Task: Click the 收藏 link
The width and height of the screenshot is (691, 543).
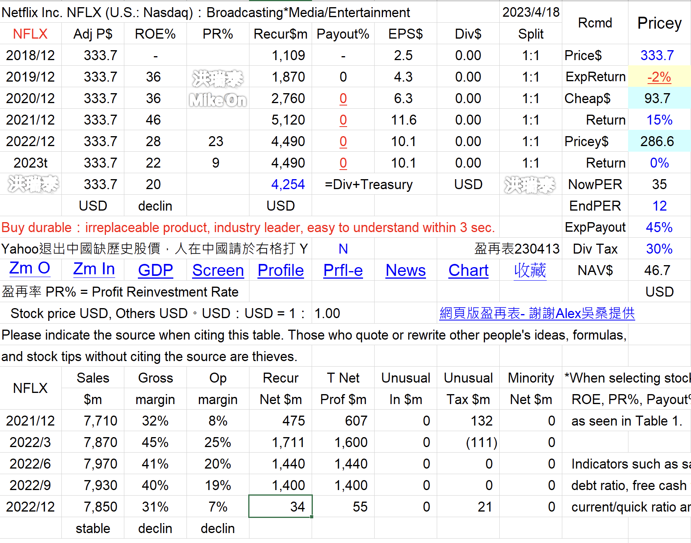Action: click(x=530, y=270)
